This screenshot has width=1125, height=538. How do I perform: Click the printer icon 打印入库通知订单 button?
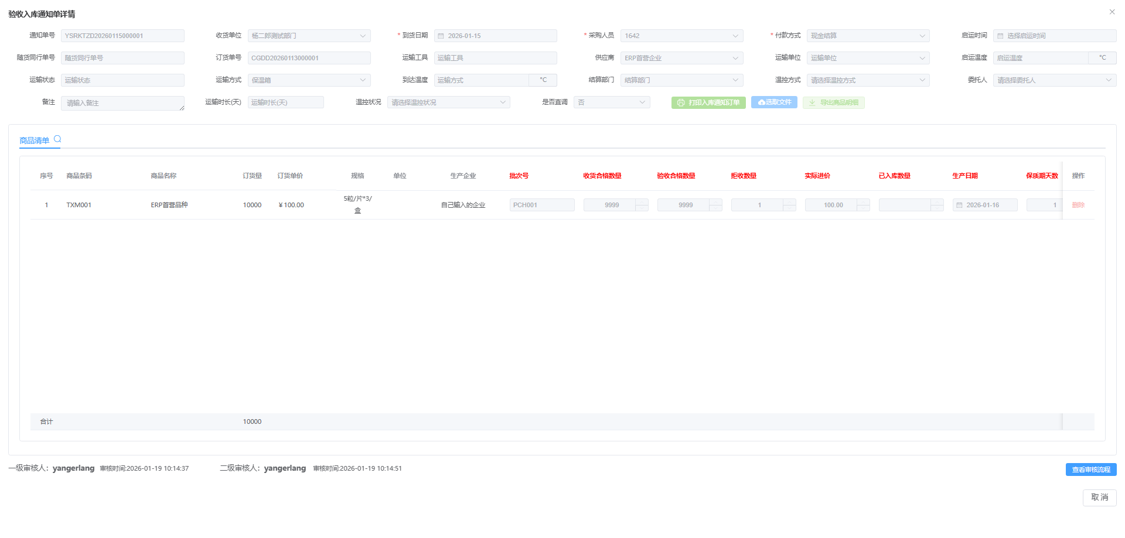(x=708, y=102)
